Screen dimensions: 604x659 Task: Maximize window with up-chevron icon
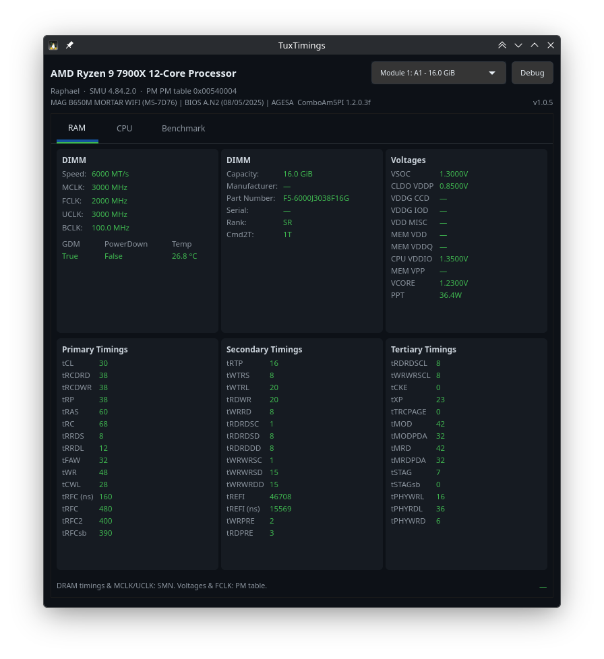coord(534,45)
